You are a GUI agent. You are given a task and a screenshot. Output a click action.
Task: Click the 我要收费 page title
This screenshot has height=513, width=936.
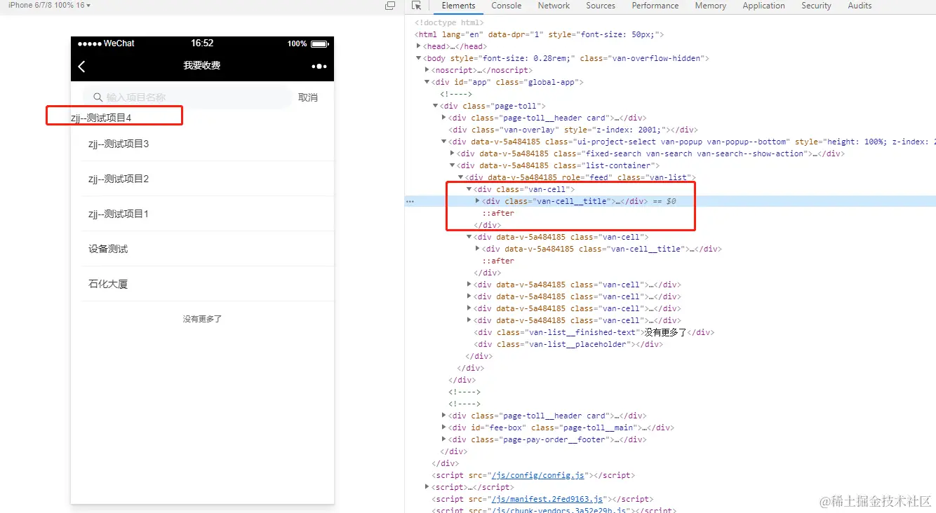pos(202,65)
